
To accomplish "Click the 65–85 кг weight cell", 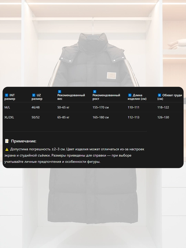I will tap(63, 117).
